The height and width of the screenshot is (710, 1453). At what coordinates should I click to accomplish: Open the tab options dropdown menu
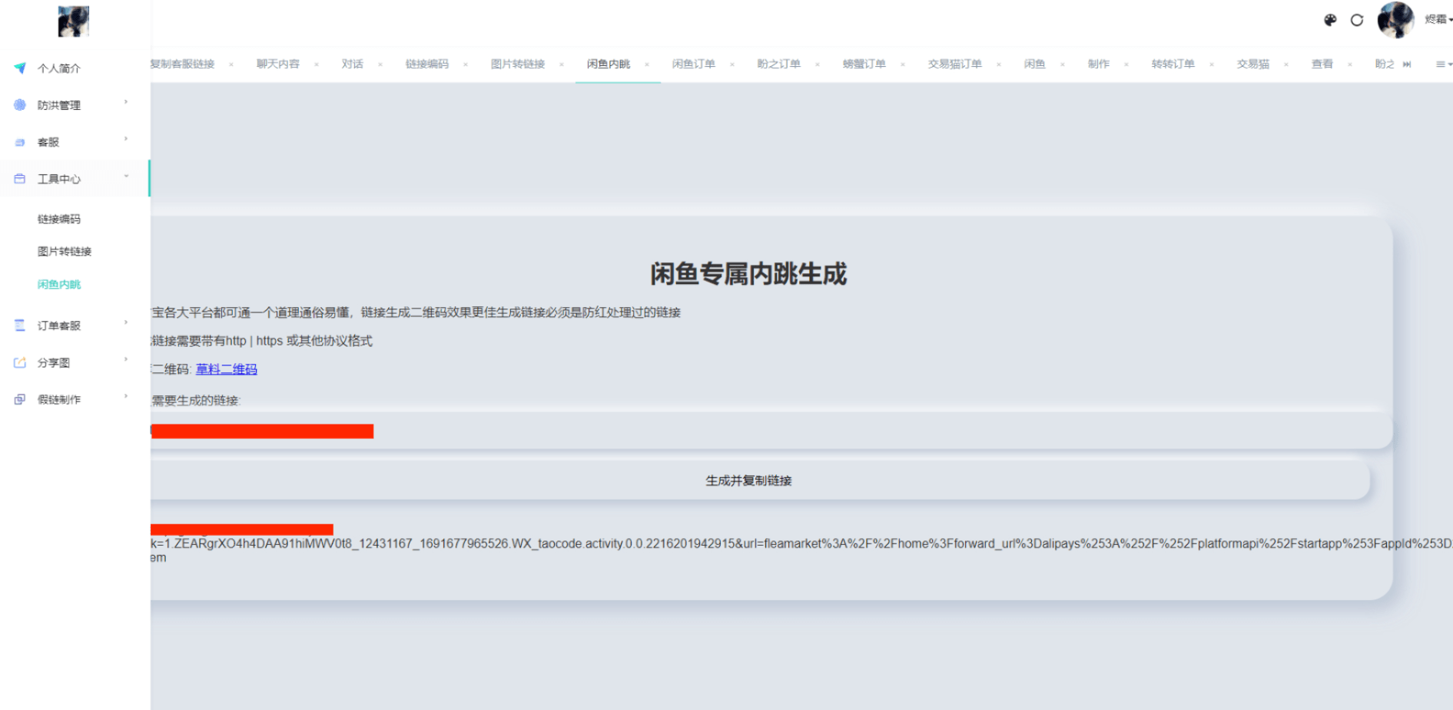(1443, 64)
